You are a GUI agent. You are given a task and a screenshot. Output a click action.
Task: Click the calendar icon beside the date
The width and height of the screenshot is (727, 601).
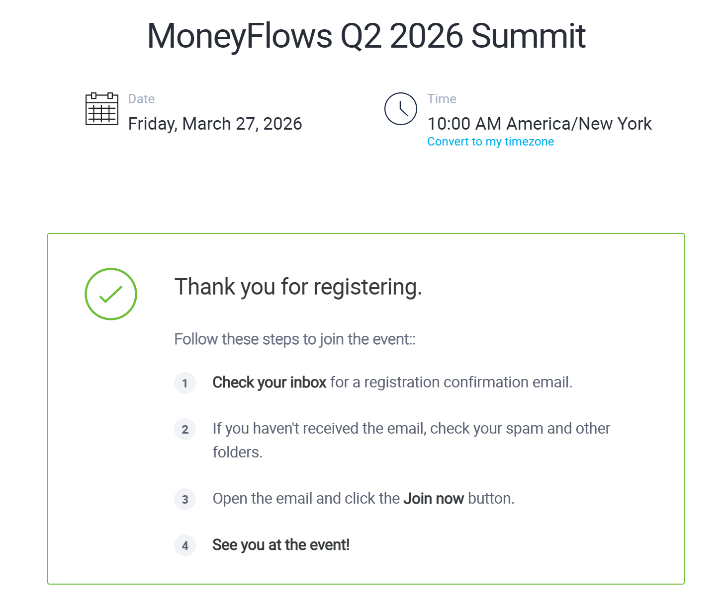coord(102,109)
